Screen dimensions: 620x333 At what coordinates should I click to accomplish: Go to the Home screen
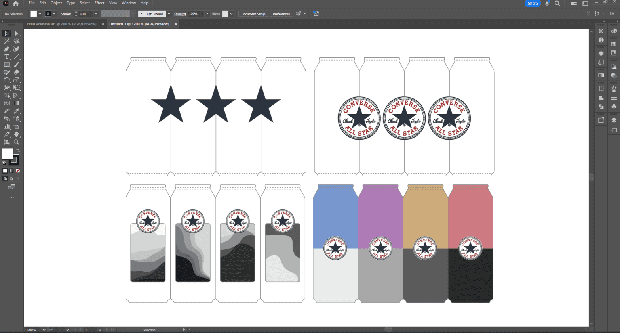point(16,3)
